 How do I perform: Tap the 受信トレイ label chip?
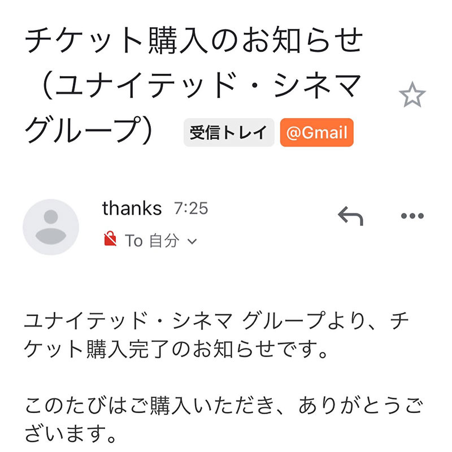coord(228,133)
